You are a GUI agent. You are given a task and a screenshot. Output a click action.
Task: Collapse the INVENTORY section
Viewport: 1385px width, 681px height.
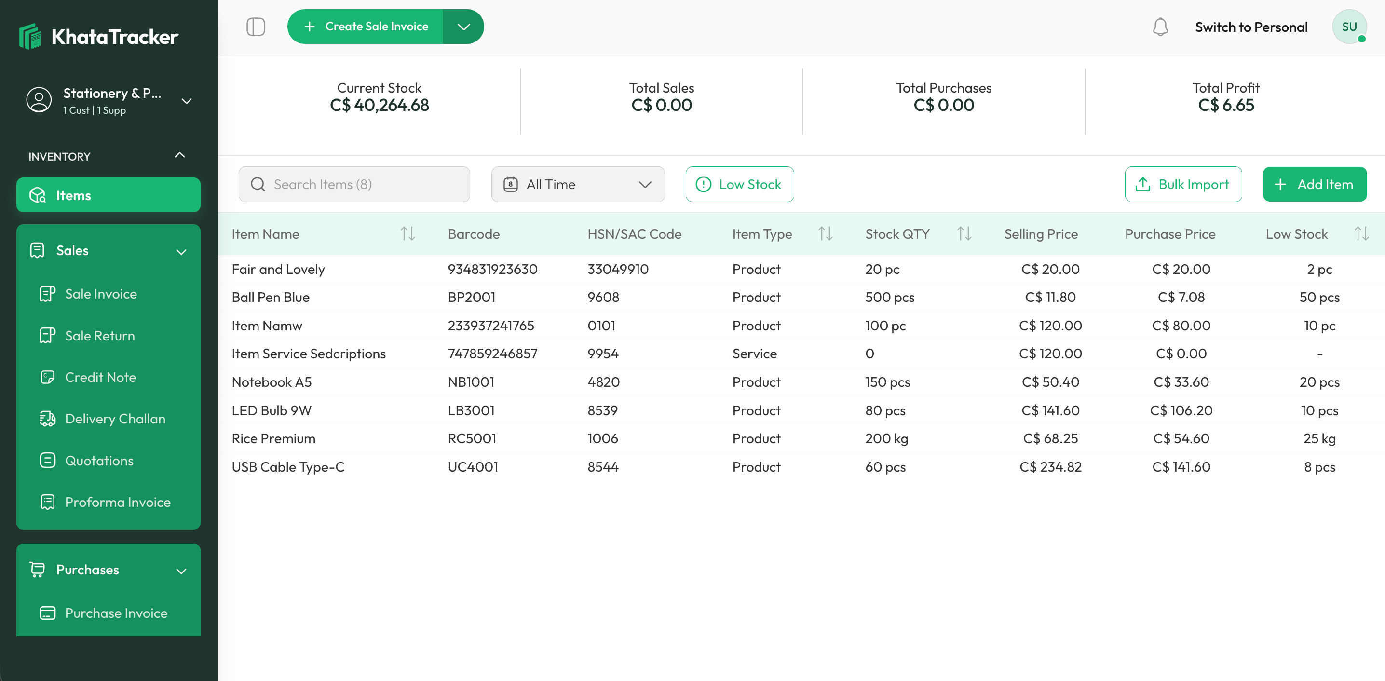(179, 155)
